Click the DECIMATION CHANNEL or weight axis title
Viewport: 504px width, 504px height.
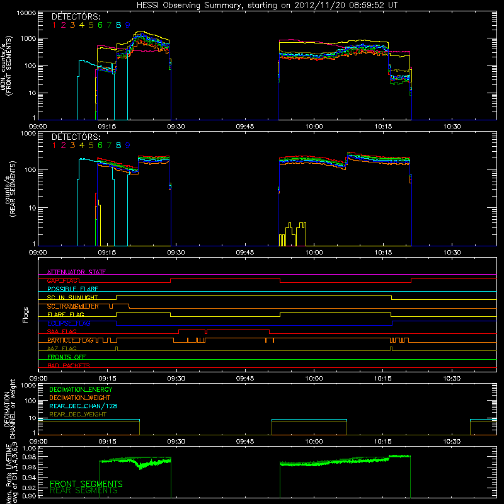click(x=9, y=409)
